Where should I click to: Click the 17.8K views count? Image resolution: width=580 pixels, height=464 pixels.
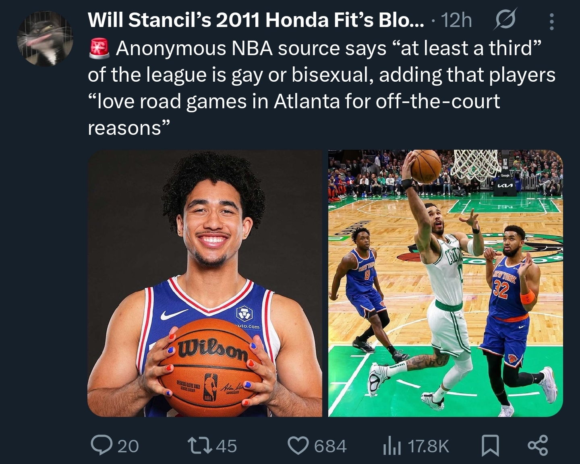tap(428, 446)
